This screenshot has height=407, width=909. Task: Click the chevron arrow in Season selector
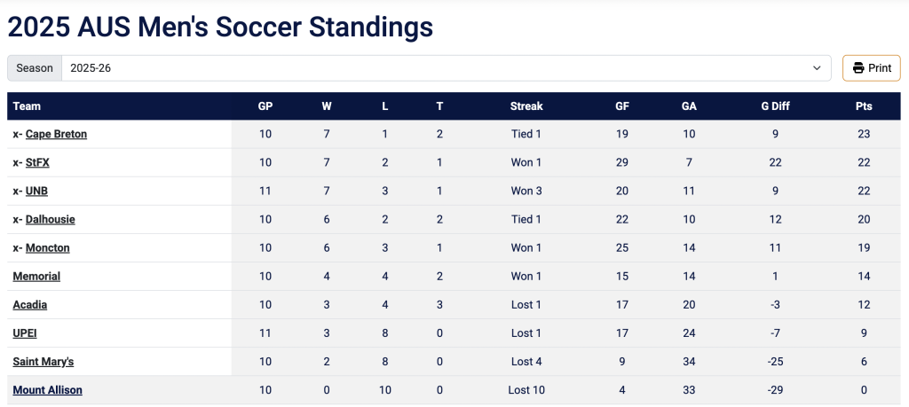pyautogui.click(x=817, y=68)
